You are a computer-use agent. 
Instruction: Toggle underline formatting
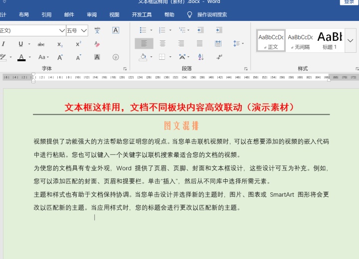point(20,44)
